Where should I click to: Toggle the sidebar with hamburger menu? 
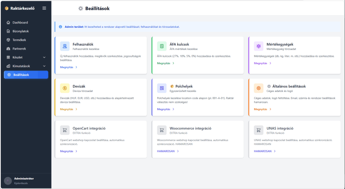click(44, 8)
